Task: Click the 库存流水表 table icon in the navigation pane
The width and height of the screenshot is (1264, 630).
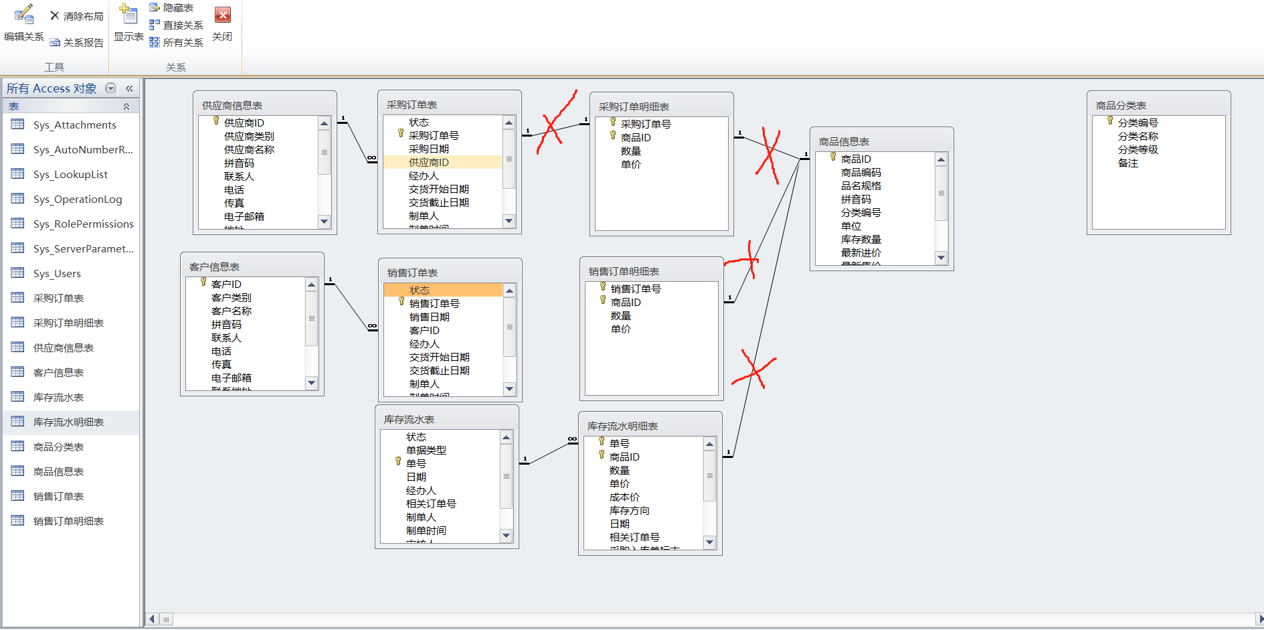Action: tap(18, 397)
